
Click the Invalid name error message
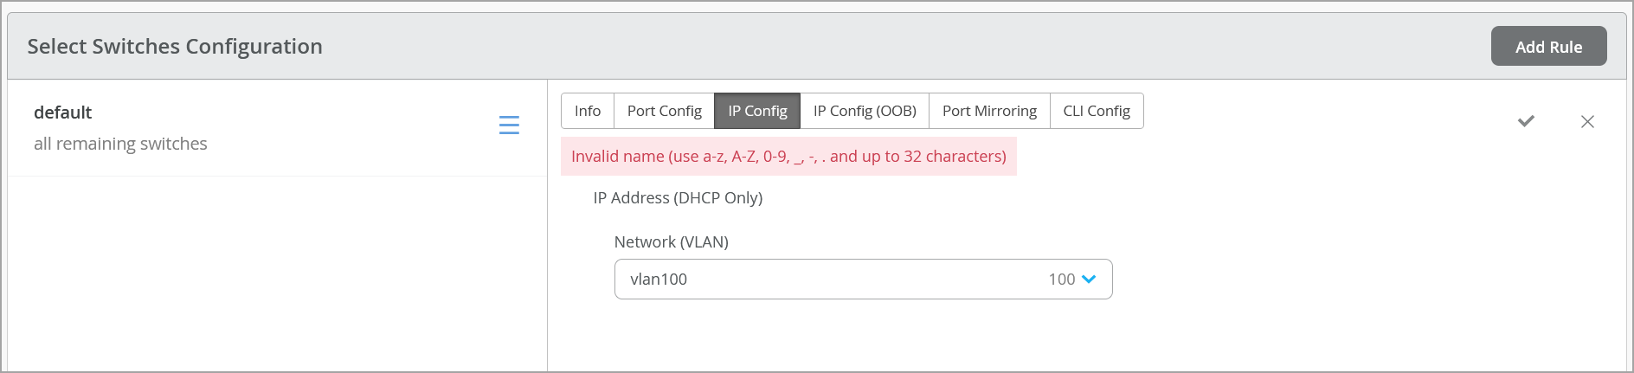coord(788,157)
